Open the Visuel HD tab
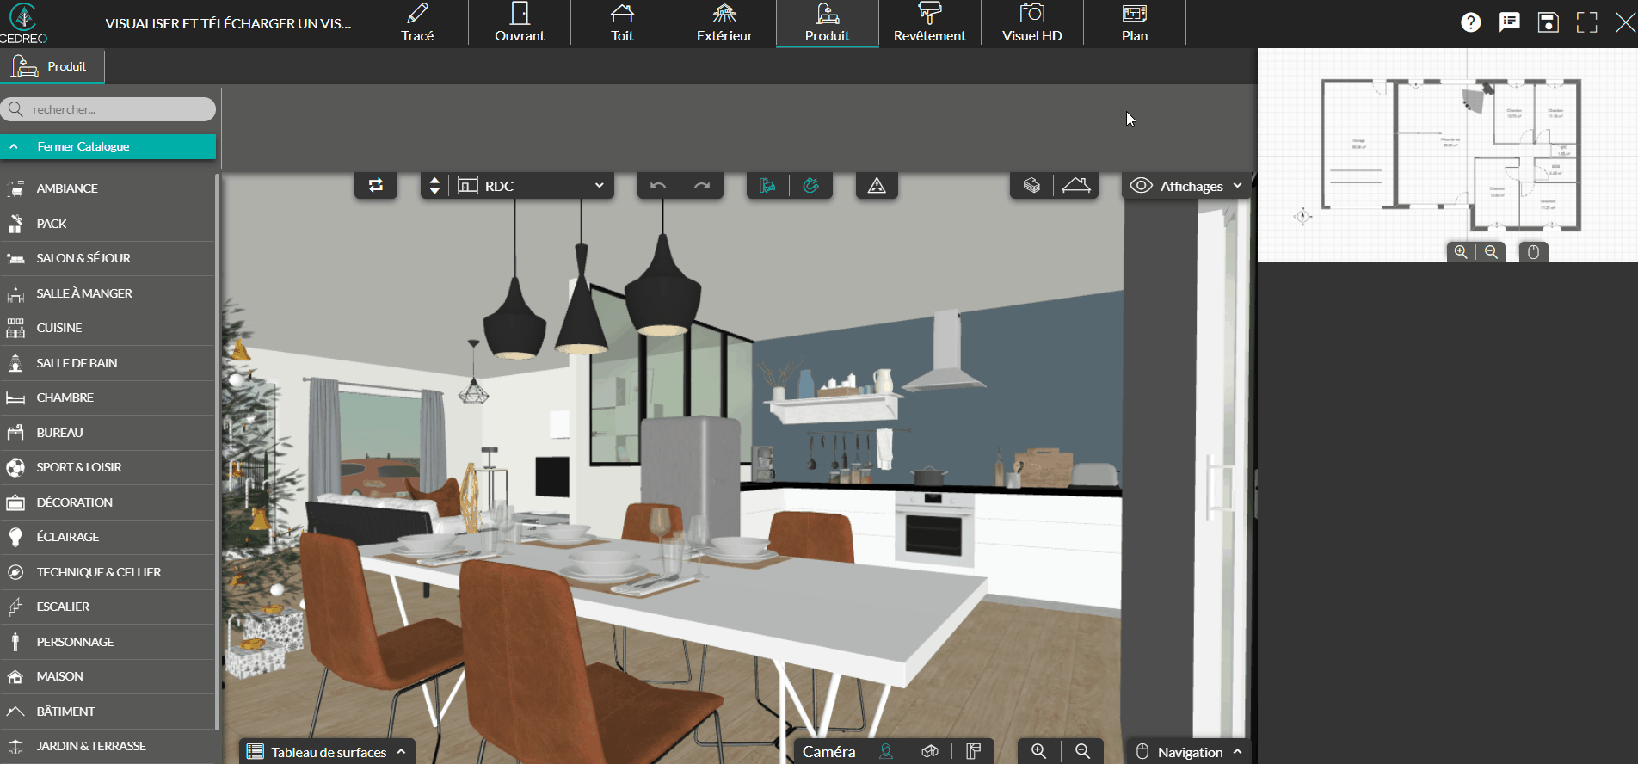This screenshot has width=1638, height=764. (x=1031, y=23)
